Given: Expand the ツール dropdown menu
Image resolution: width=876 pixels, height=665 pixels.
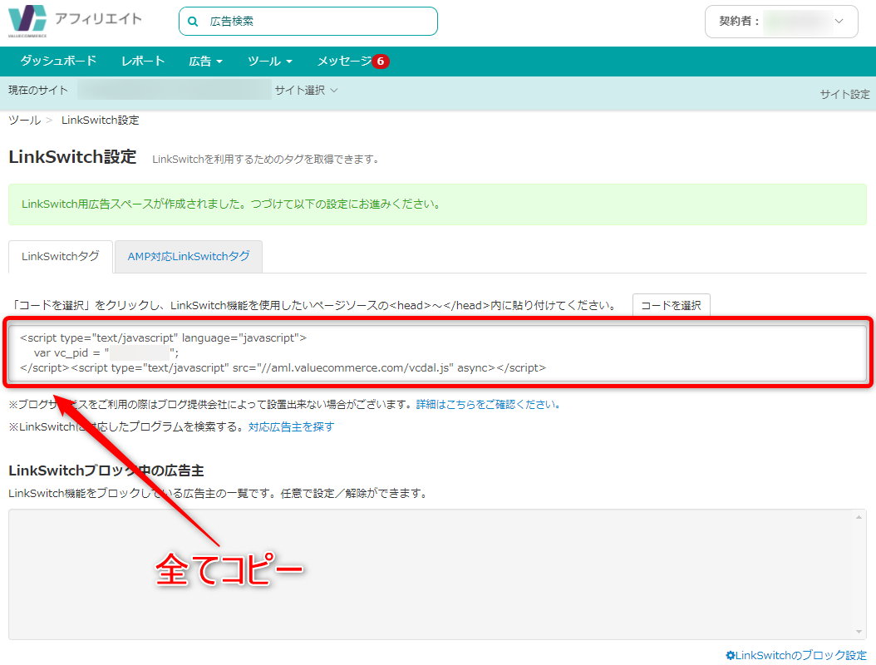Looking at the screenshot, I should (270, 61).
